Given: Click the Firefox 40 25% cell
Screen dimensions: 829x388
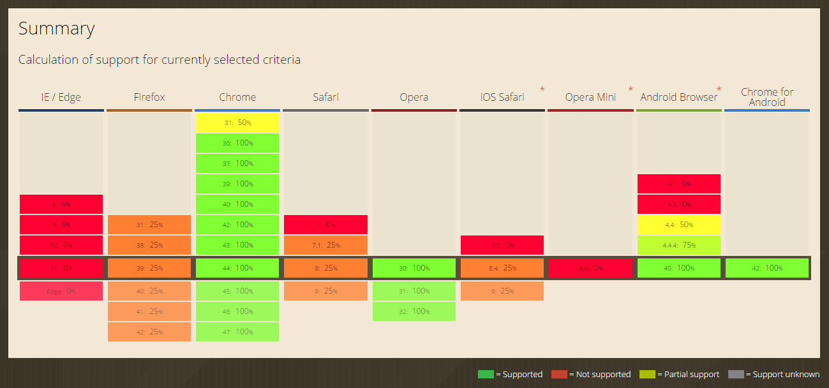Looking at the screenshot, I should (149, 291).
